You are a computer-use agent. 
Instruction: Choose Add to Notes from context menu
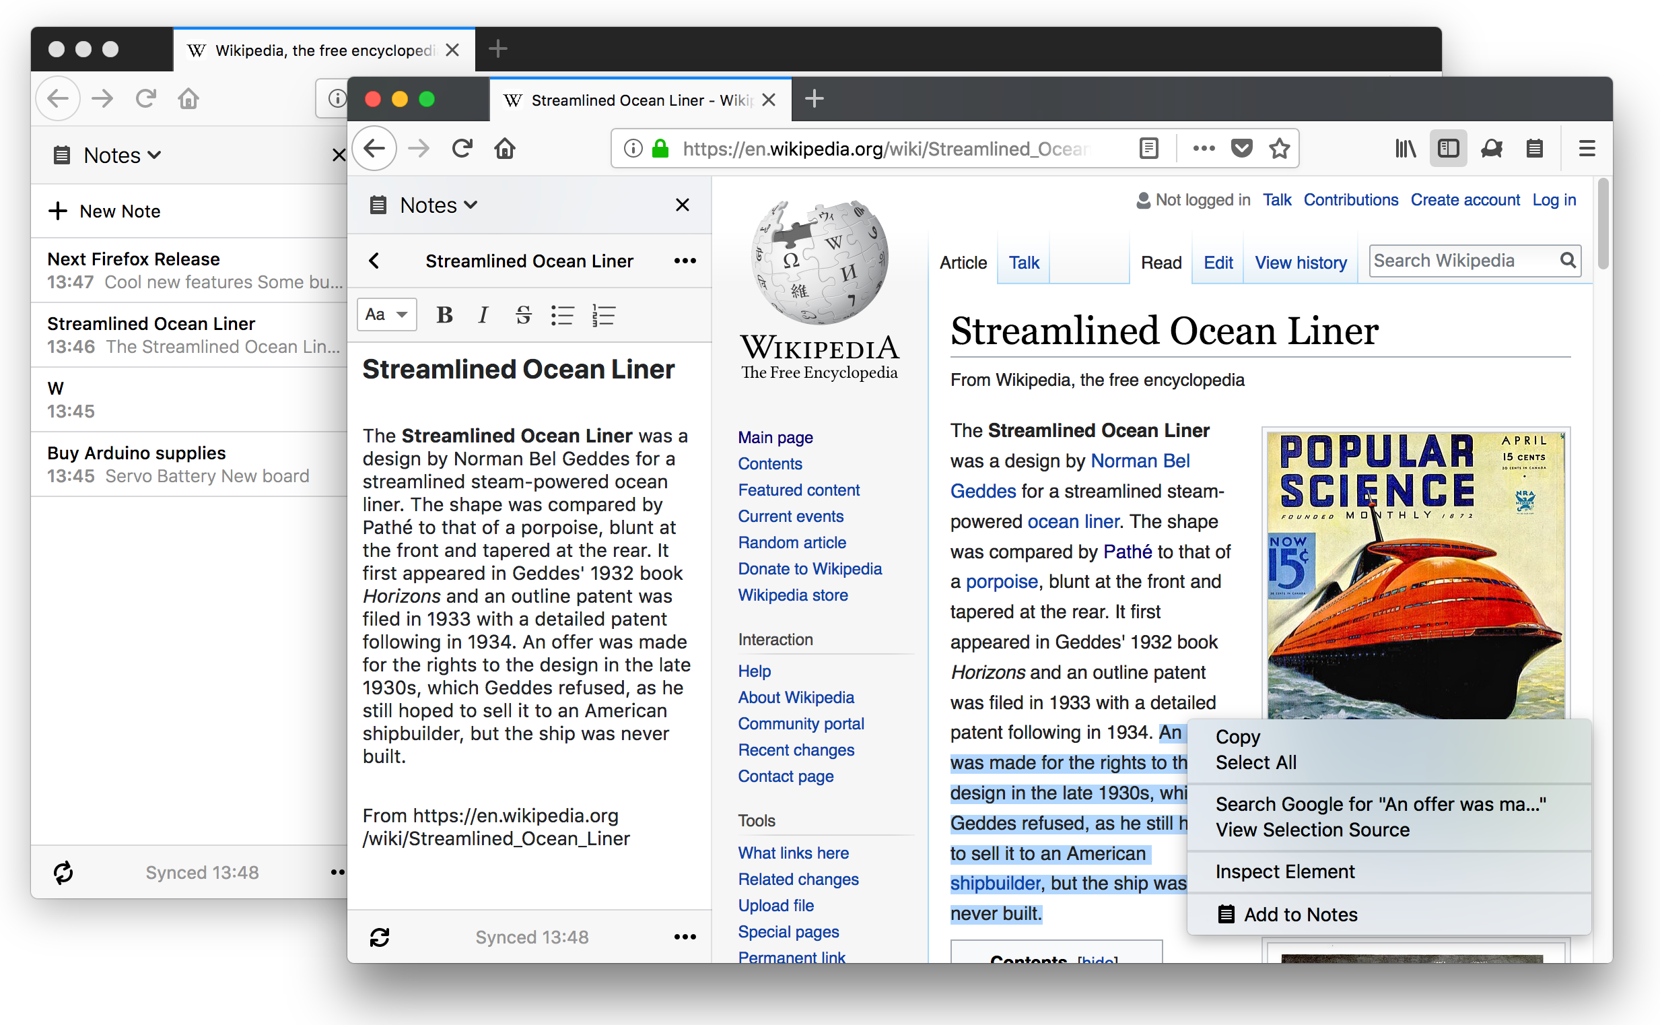(x=1300, y=915)
